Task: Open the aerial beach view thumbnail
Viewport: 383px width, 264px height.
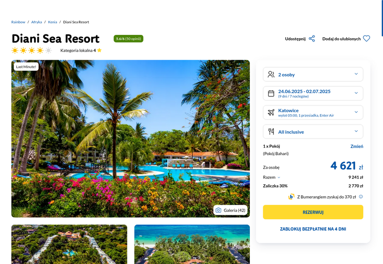Action: (x=192, y=244)
